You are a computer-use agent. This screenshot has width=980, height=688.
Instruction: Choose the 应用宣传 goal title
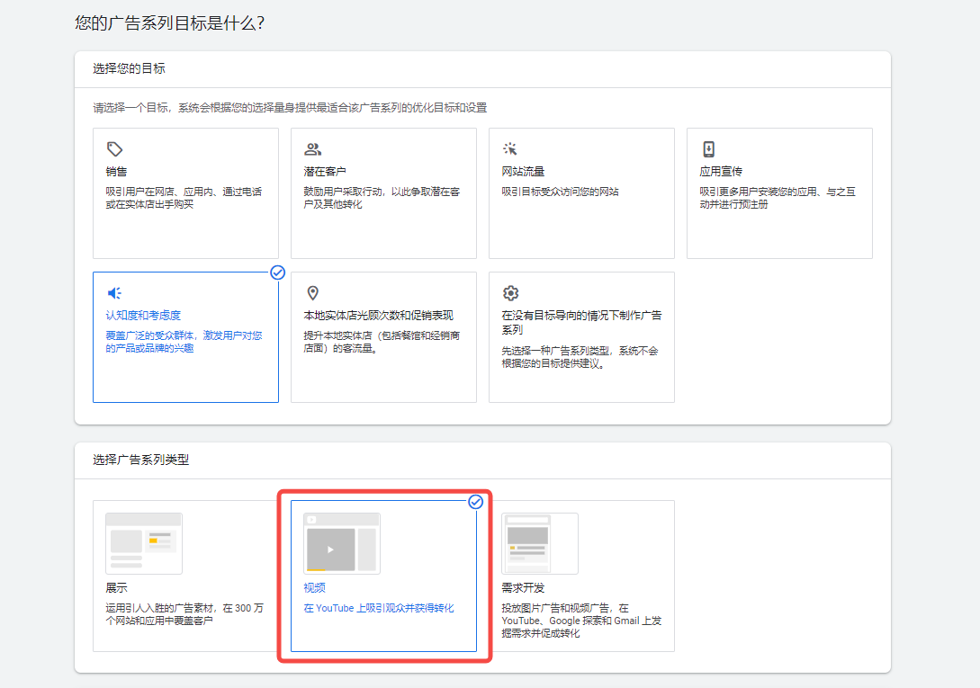pos(721,172)
